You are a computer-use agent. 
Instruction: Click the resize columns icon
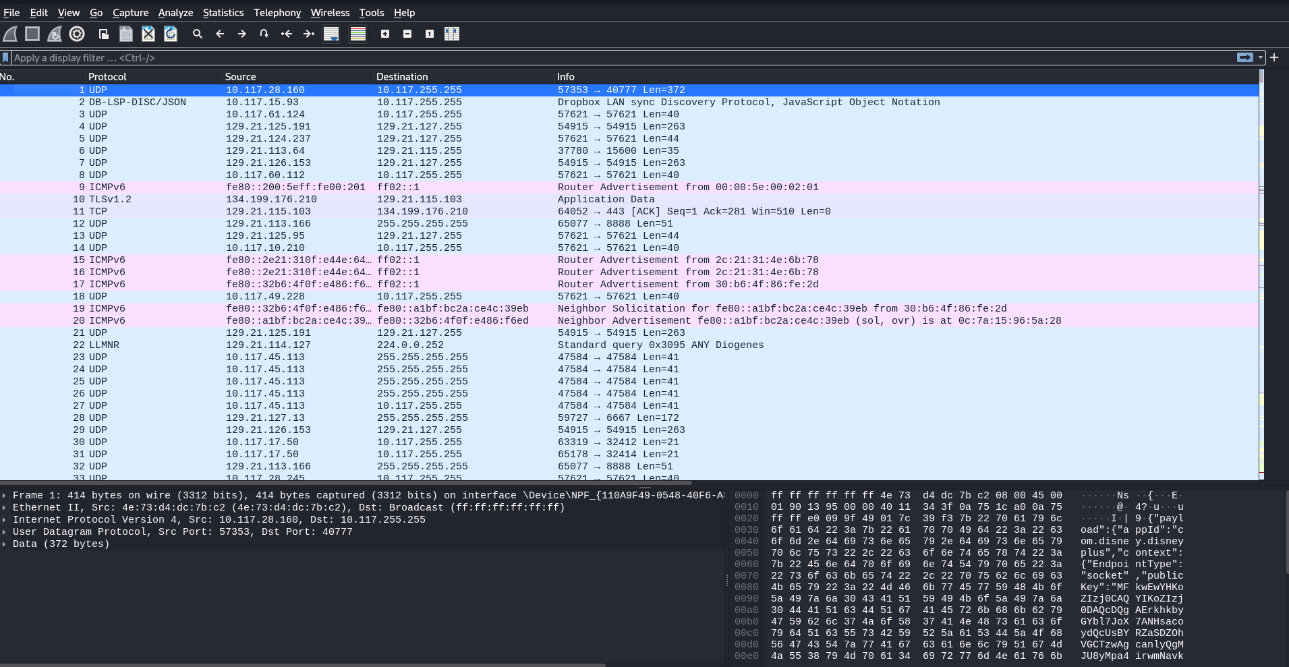click(452, 34)
